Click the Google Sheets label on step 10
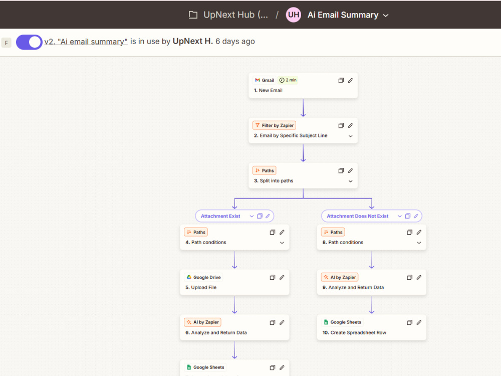The height and width of the screenshot is (376, 501). tap(342, 322)
